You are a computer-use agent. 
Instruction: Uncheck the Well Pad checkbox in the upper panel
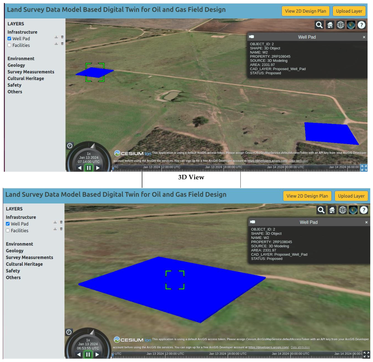(9, 39)
